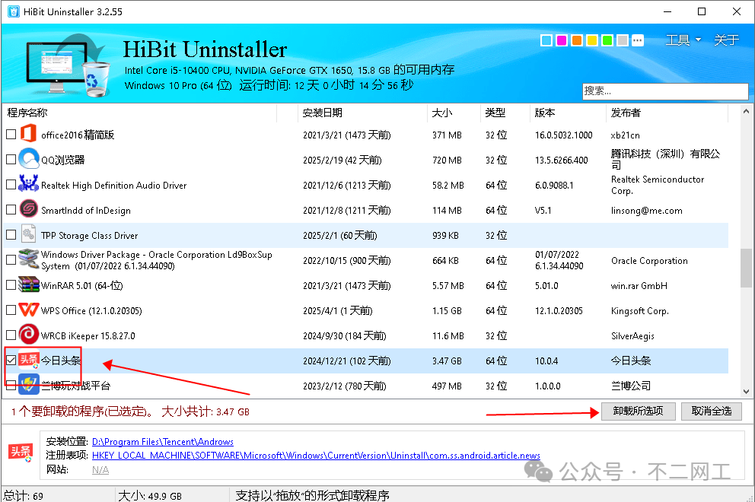The width and height of the screenshot is (755, 502).
Task: Sort the list by 安装日期 column header
Action: (323, 113)
